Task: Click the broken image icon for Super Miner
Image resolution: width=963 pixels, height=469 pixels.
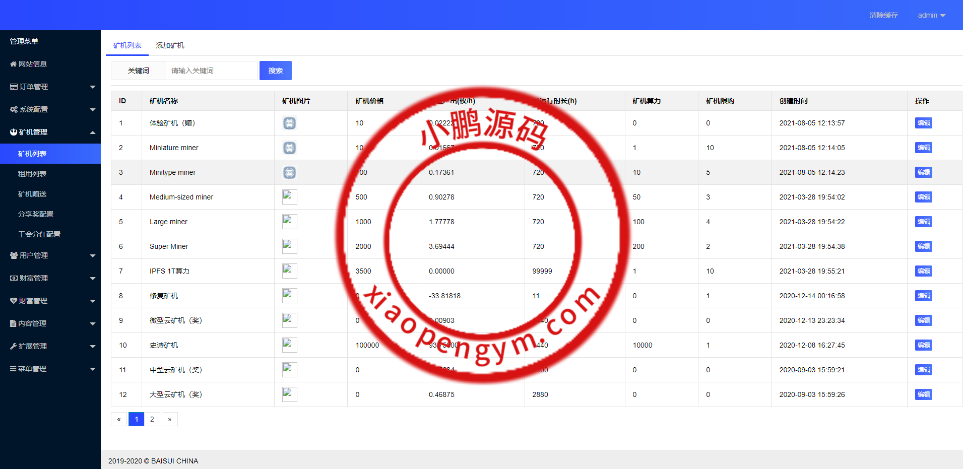Action: pos(289,246)
